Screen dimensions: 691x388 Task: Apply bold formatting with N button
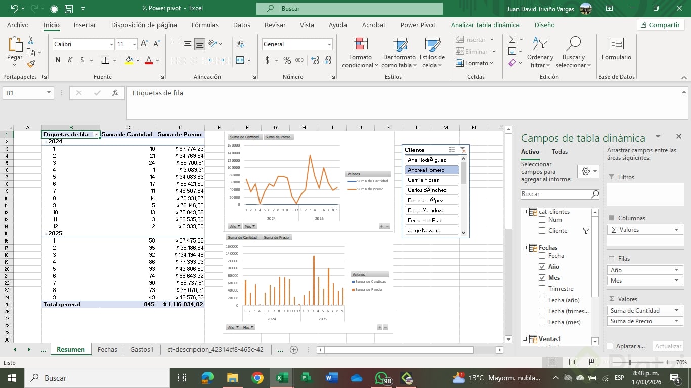[58, 60]
